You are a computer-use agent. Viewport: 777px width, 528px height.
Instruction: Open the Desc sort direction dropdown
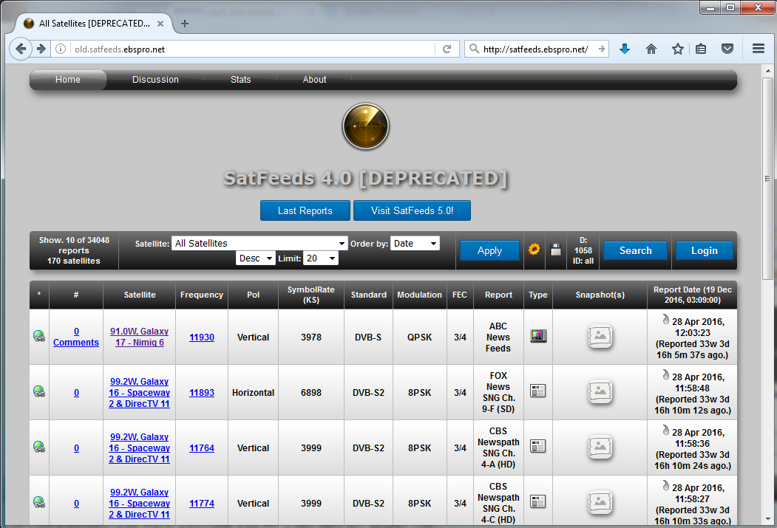tap(255, 258)
